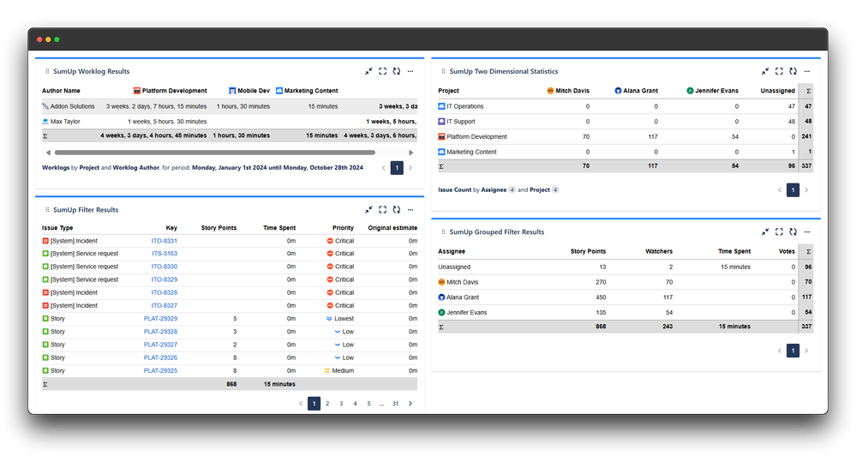Click the Marketing Content row in Two Dimensional Statistics

625,152
